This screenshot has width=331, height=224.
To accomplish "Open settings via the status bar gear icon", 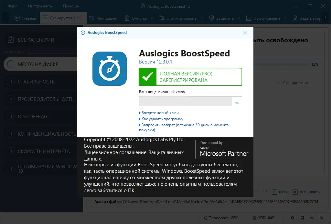I will click(x=312, y=218).
